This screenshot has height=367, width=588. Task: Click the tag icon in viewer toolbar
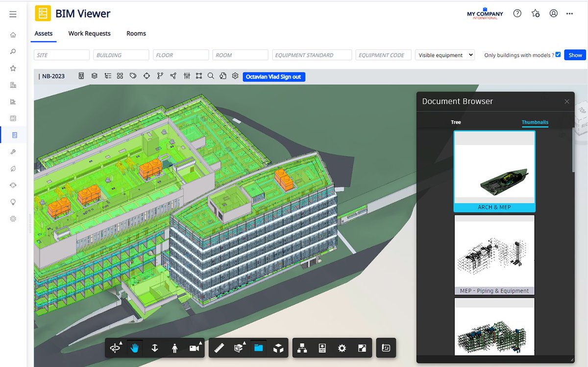tap(133, 76)
